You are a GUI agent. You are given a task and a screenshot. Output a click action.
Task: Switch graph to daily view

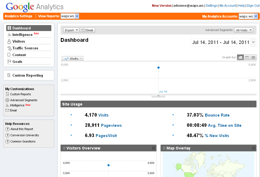240,57
